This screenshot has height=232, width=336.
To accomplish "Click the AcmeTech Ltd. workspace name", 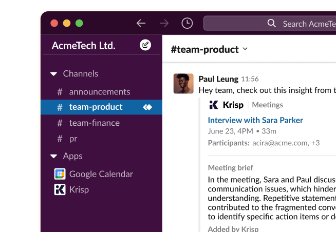I will point(83,45).
